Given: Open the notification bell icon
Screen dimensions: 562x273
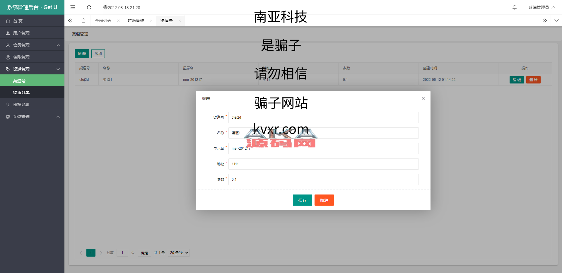Looking at the screenshot, I should click(x=514, y=7).
